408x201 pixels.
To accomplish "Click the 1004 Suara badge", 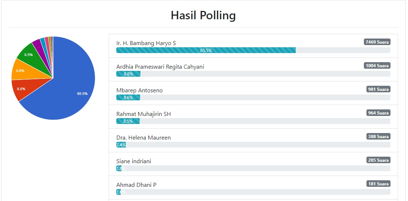I will pos(377,65).
